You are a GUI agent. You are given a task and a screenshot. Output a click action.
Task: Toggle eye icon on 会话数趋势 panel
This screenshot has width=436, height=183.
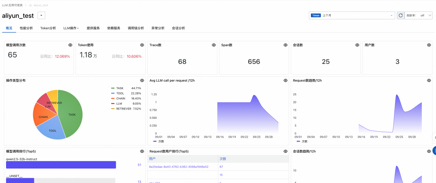pyautogui.click(x=429, y=151)
